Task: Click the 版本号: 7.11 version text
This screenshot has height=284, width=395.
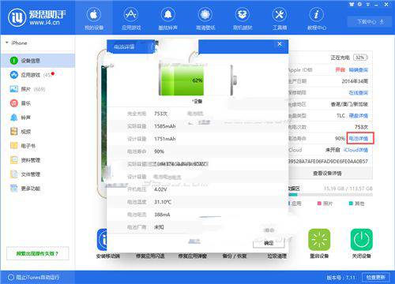Action: pos(341,278)
